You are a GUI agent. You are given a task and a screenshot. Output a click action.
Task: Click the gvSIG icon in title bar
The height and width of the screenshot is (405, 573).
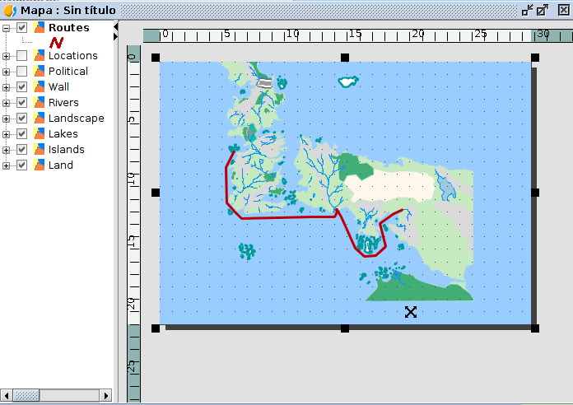click(x=10, y=10)
